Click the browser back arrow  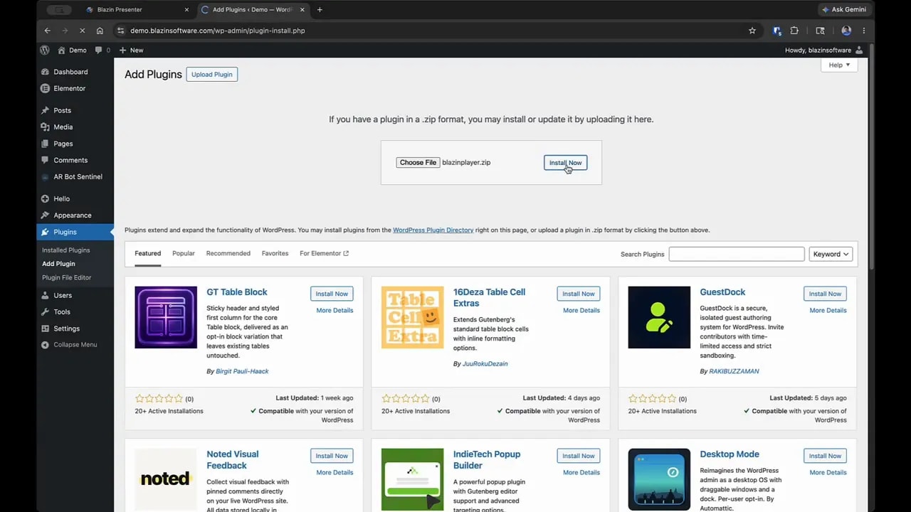[47, 31]
